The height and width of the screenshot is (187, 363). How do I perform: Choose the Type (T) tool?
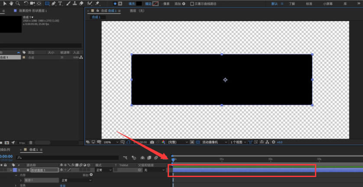[x=60, y=3]
